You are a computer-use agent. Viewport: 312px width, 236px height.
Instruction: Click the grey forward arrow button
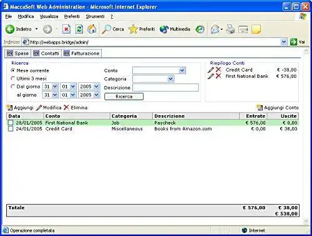tap(47, 29)
